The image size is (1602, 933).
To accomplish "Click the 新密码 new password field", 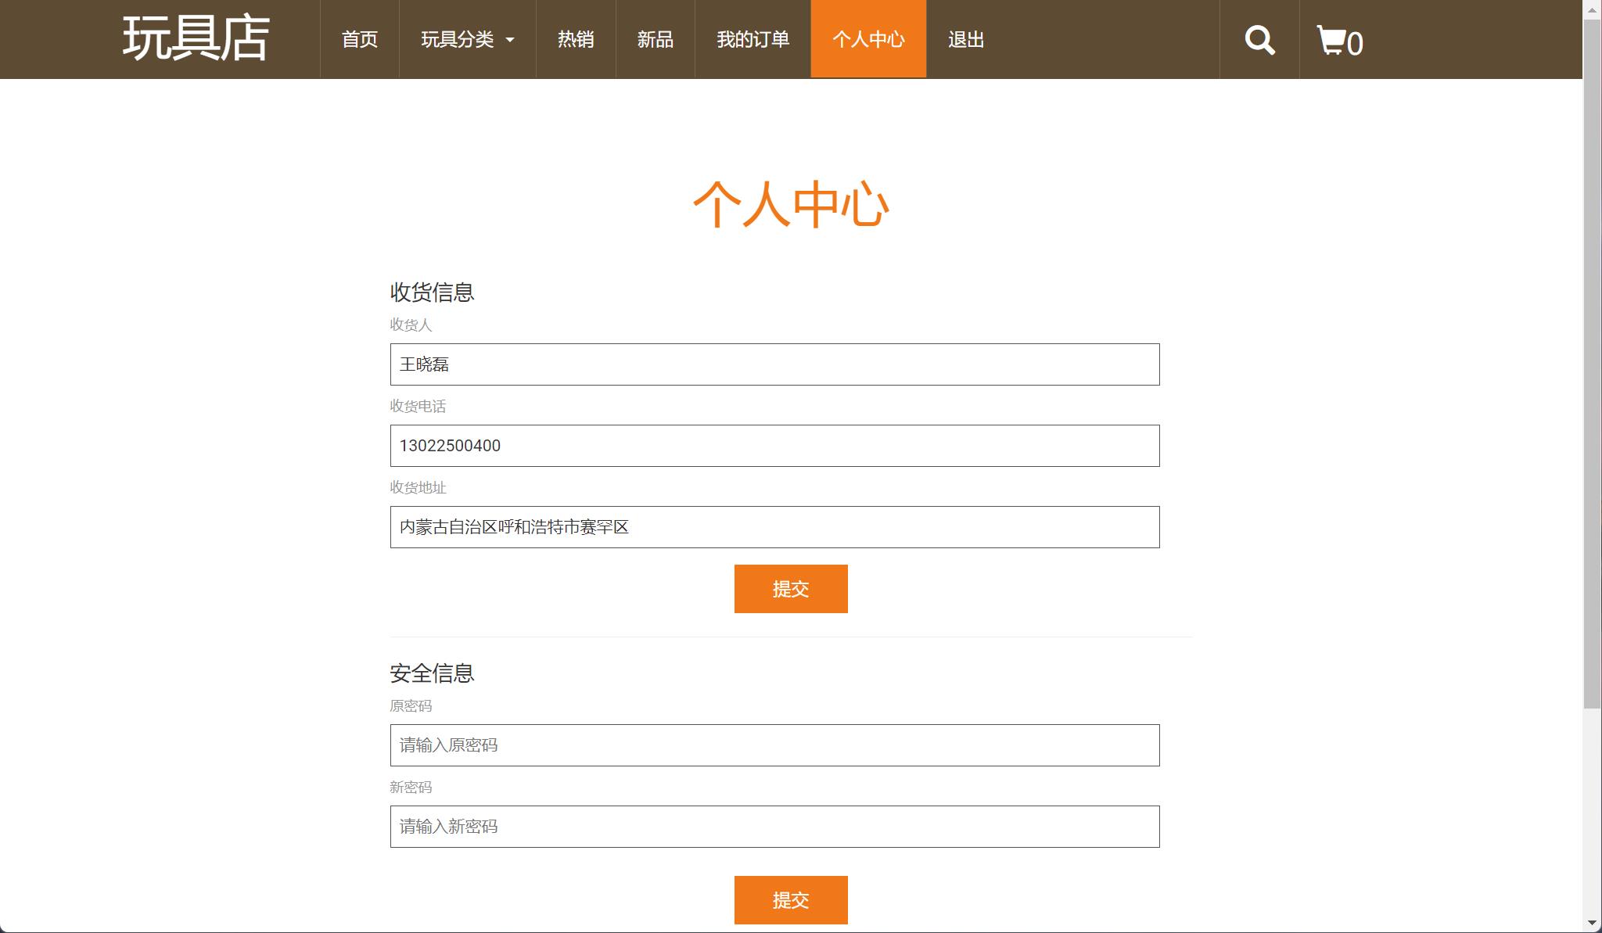I will point(774,827).
